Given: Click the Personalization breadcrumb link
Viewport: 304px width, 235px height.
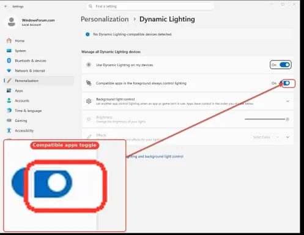Looking at the screenshot, I should point(105,19).
